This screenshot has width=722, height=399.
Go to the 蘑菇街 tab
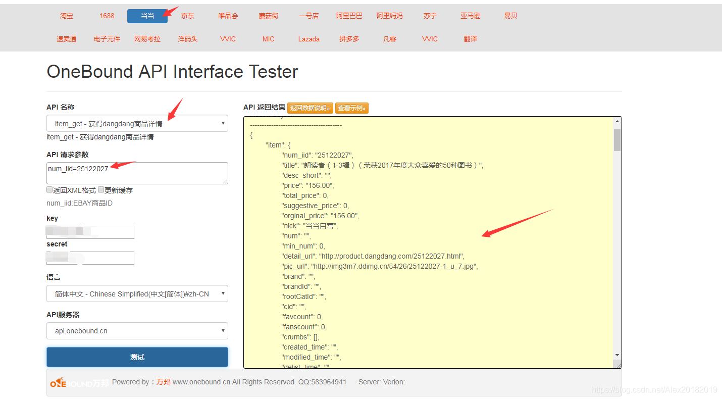pos(269,16)
